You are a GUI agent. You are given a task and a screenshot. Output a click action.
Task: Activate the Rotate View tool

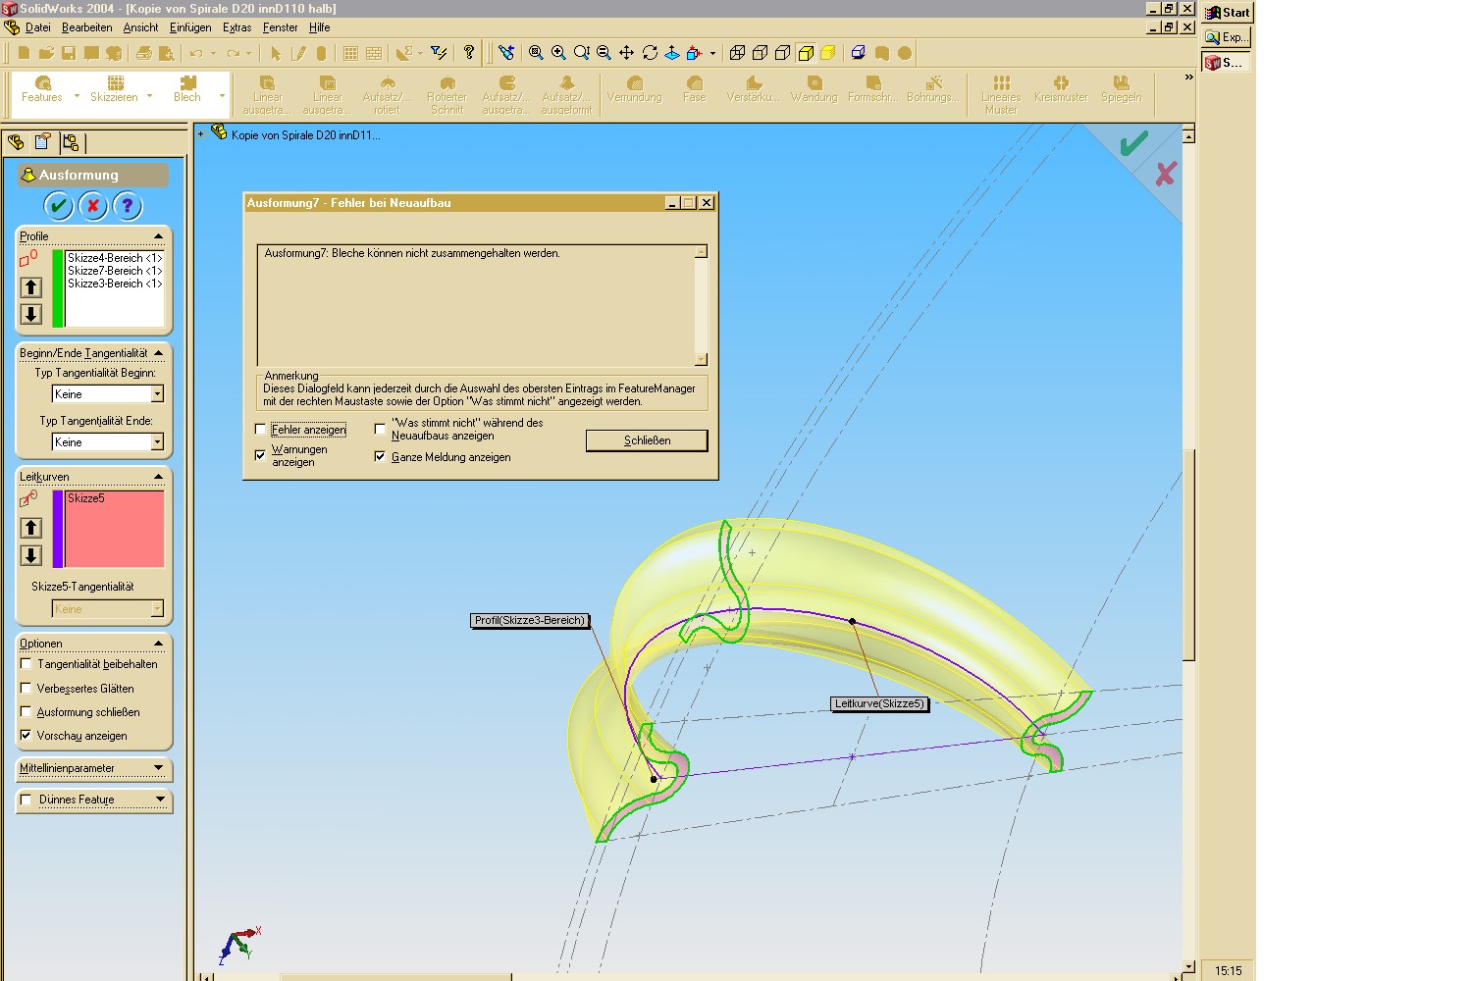click(650, 53)
